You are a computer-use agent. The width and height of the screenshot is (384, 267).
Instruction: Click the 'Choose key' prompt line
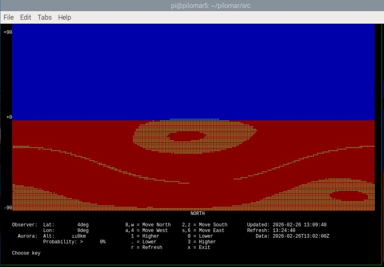26,253
